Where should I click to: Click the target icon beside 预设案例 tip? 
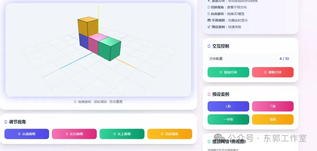[x=209, y=27]
